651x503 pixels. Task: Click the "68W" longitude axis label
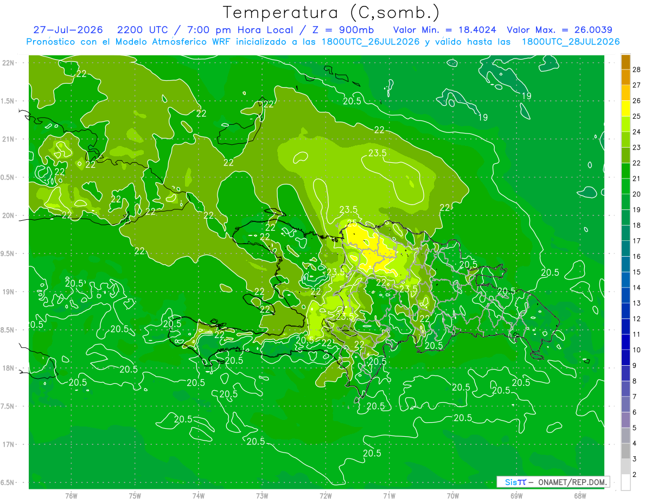[580, 495]
